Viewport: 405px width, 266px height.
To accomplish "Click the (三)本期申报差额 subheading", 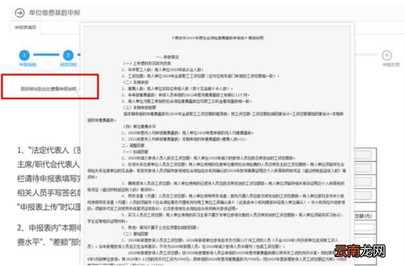I will pos(139,107).
